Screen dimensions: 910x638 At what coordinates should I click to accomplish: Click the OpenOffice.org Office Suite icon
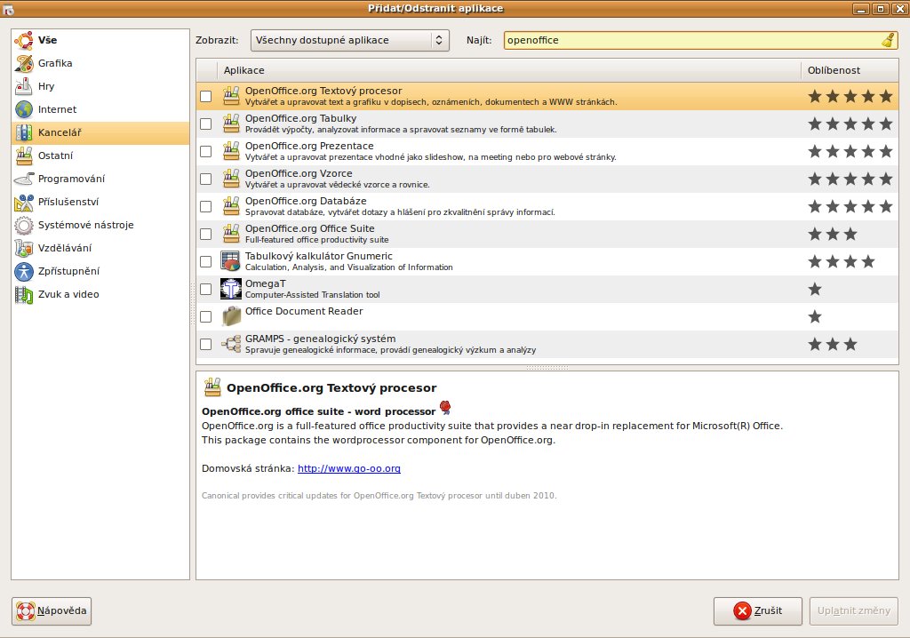pos(231,234)
